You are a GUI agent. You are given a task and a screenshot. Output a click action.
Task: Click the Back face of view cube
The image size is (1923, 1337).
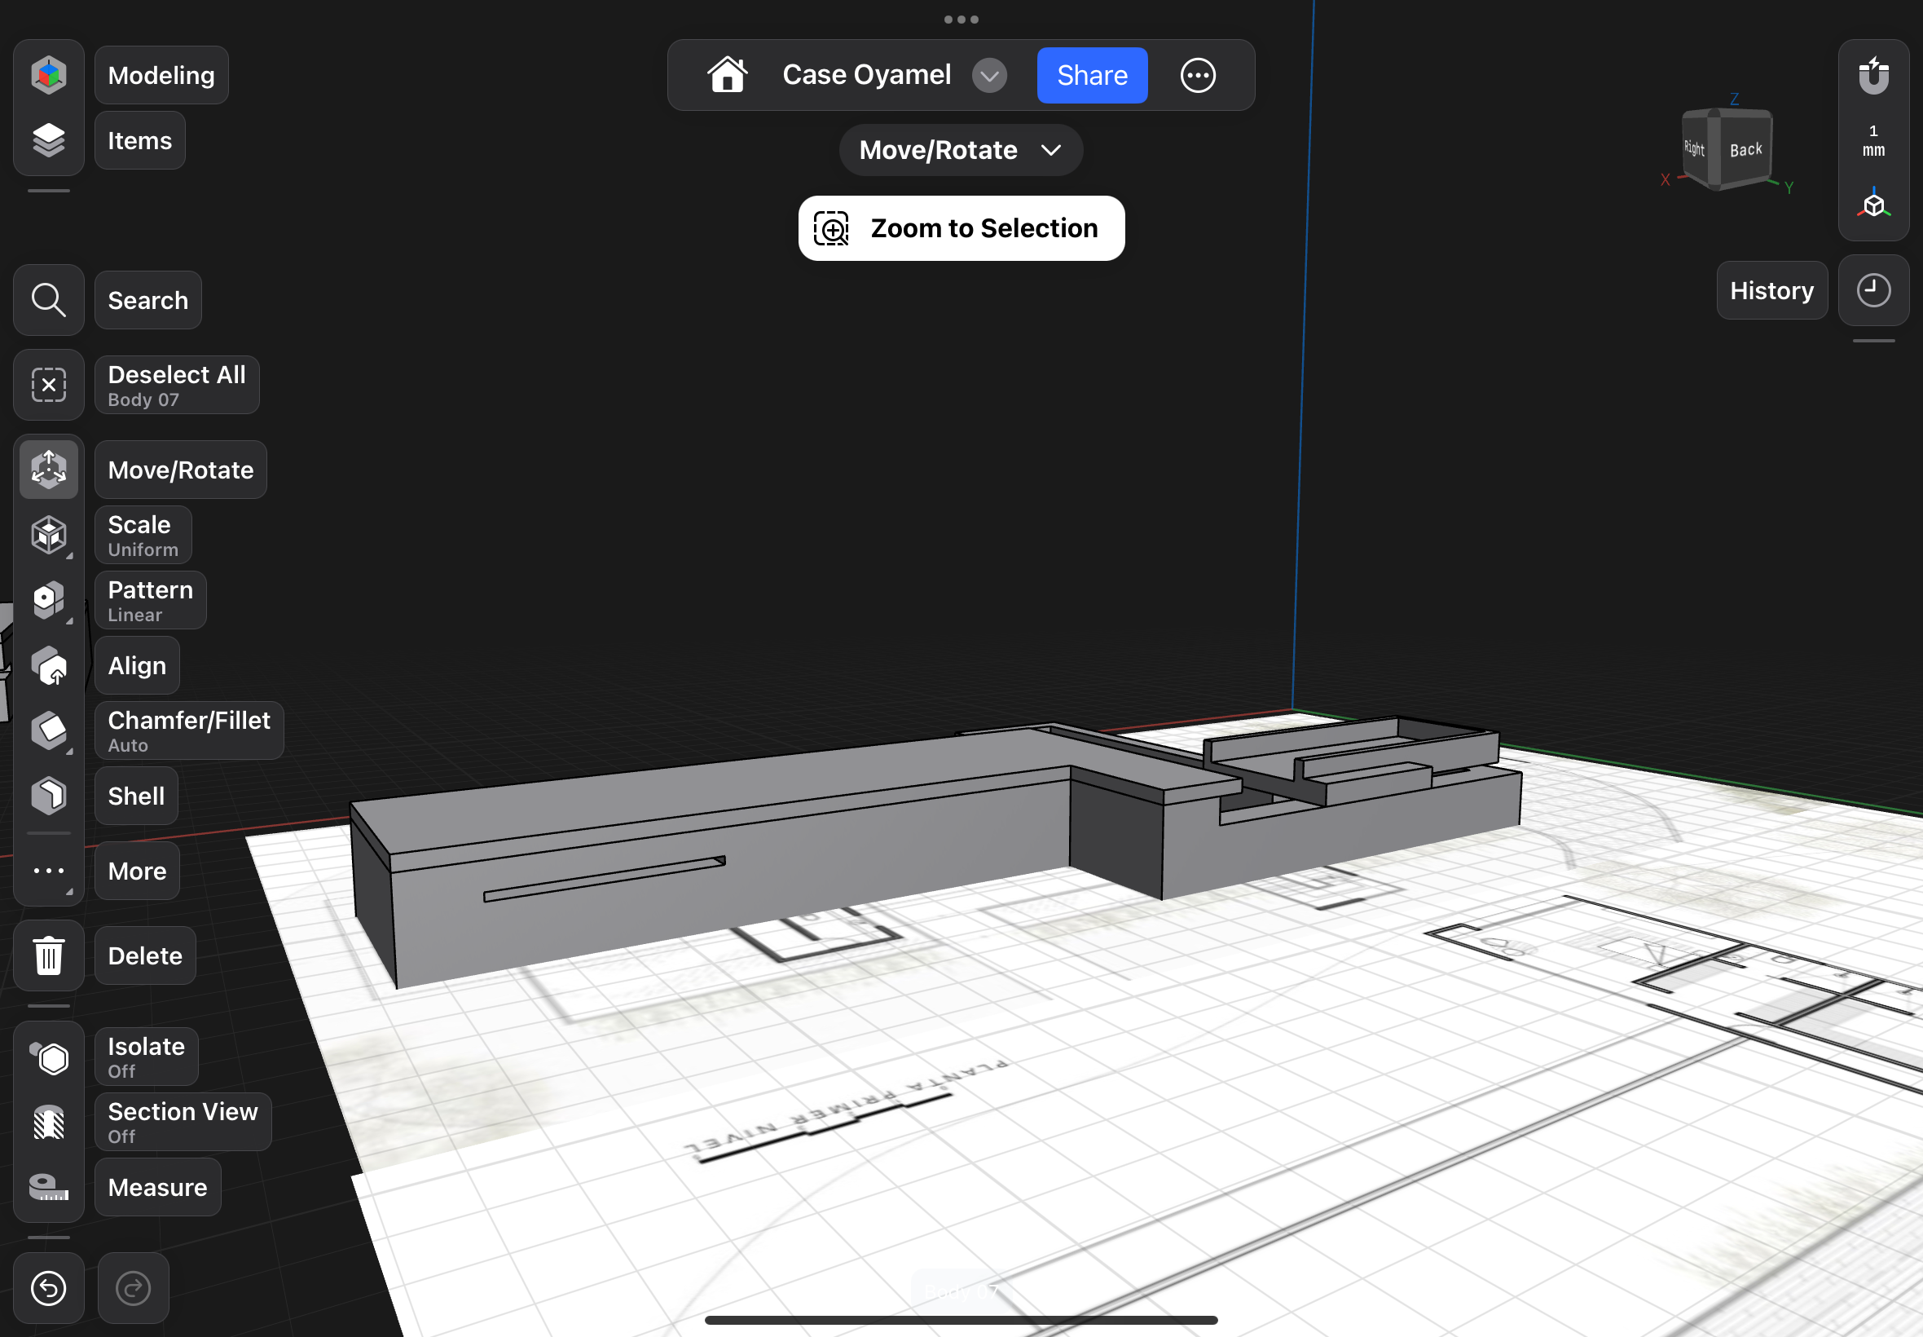(1745, 149)
